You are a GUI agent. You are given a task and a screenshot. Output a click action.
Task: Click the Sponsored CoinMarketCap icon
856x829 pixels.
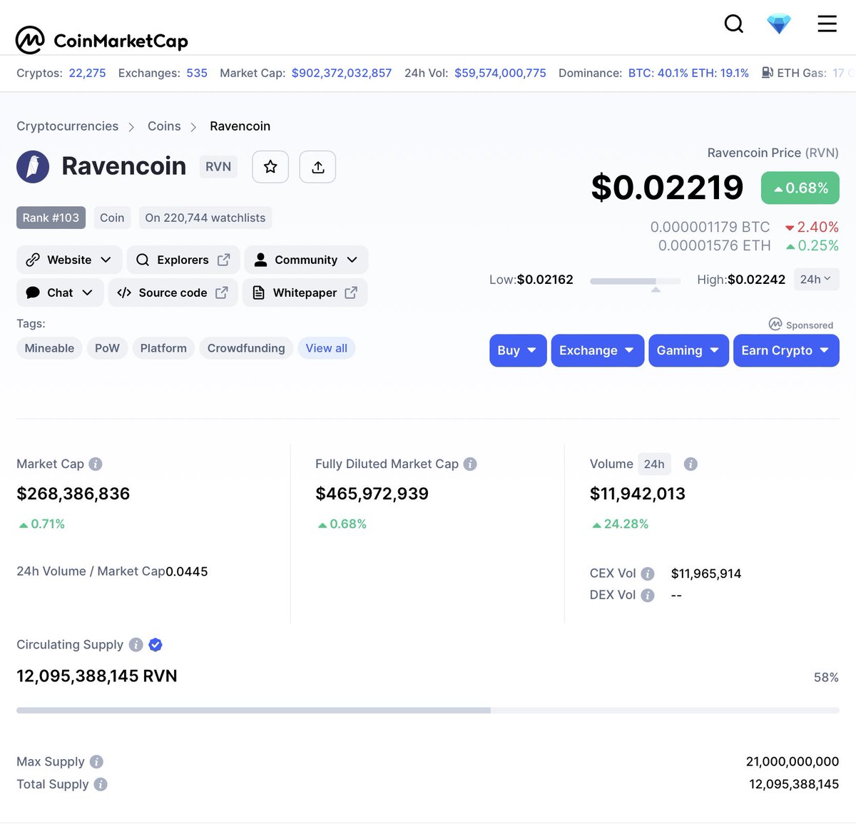pyautogui.click(x=775, y=324)
